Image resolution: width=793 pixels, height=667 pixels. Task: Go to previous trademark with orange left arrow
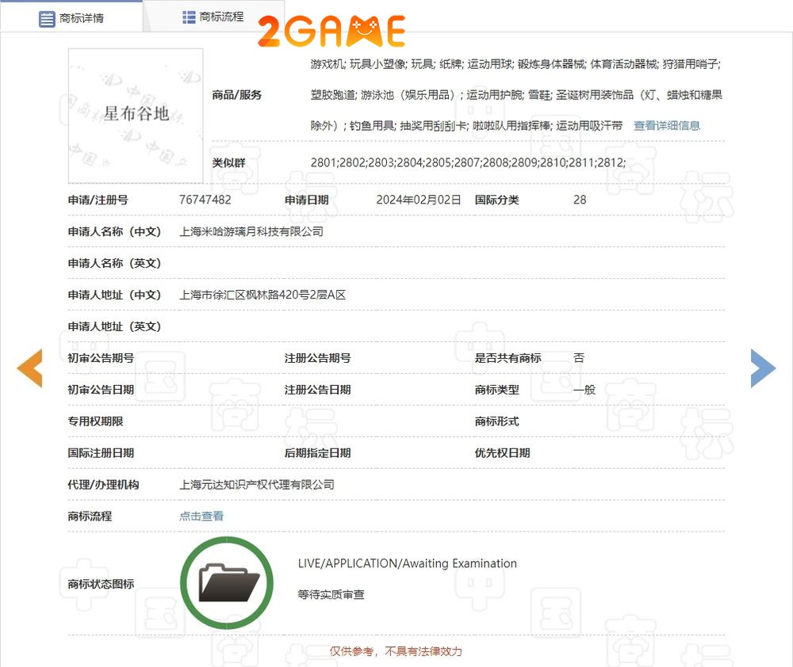(x=29, y=368)
